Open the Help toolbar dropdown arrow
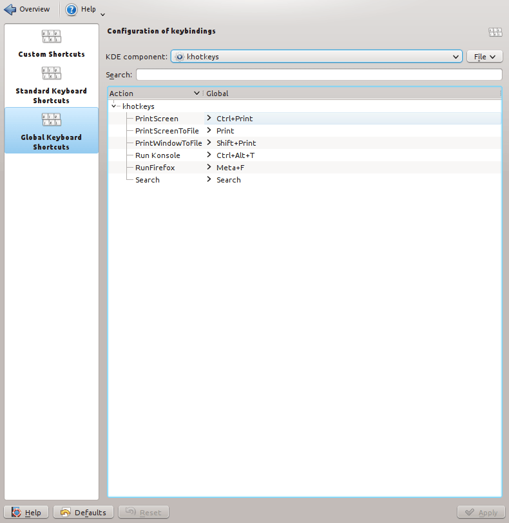Image resolution: width=509 pixels, height=523 pixels. [102, 15]
